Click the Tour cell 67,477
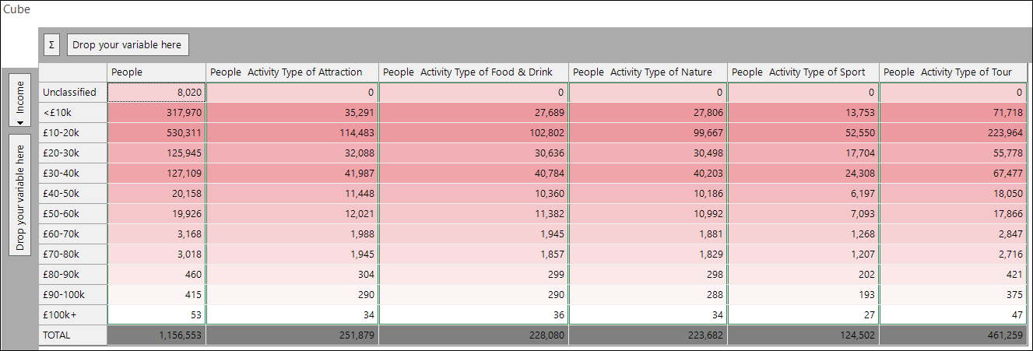The image size is (1033, 351). pos(954,173)
